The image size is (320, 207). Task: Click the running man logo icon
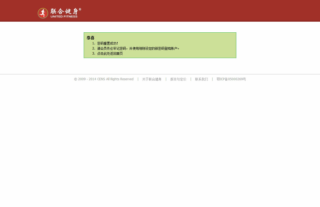[43, 13]
